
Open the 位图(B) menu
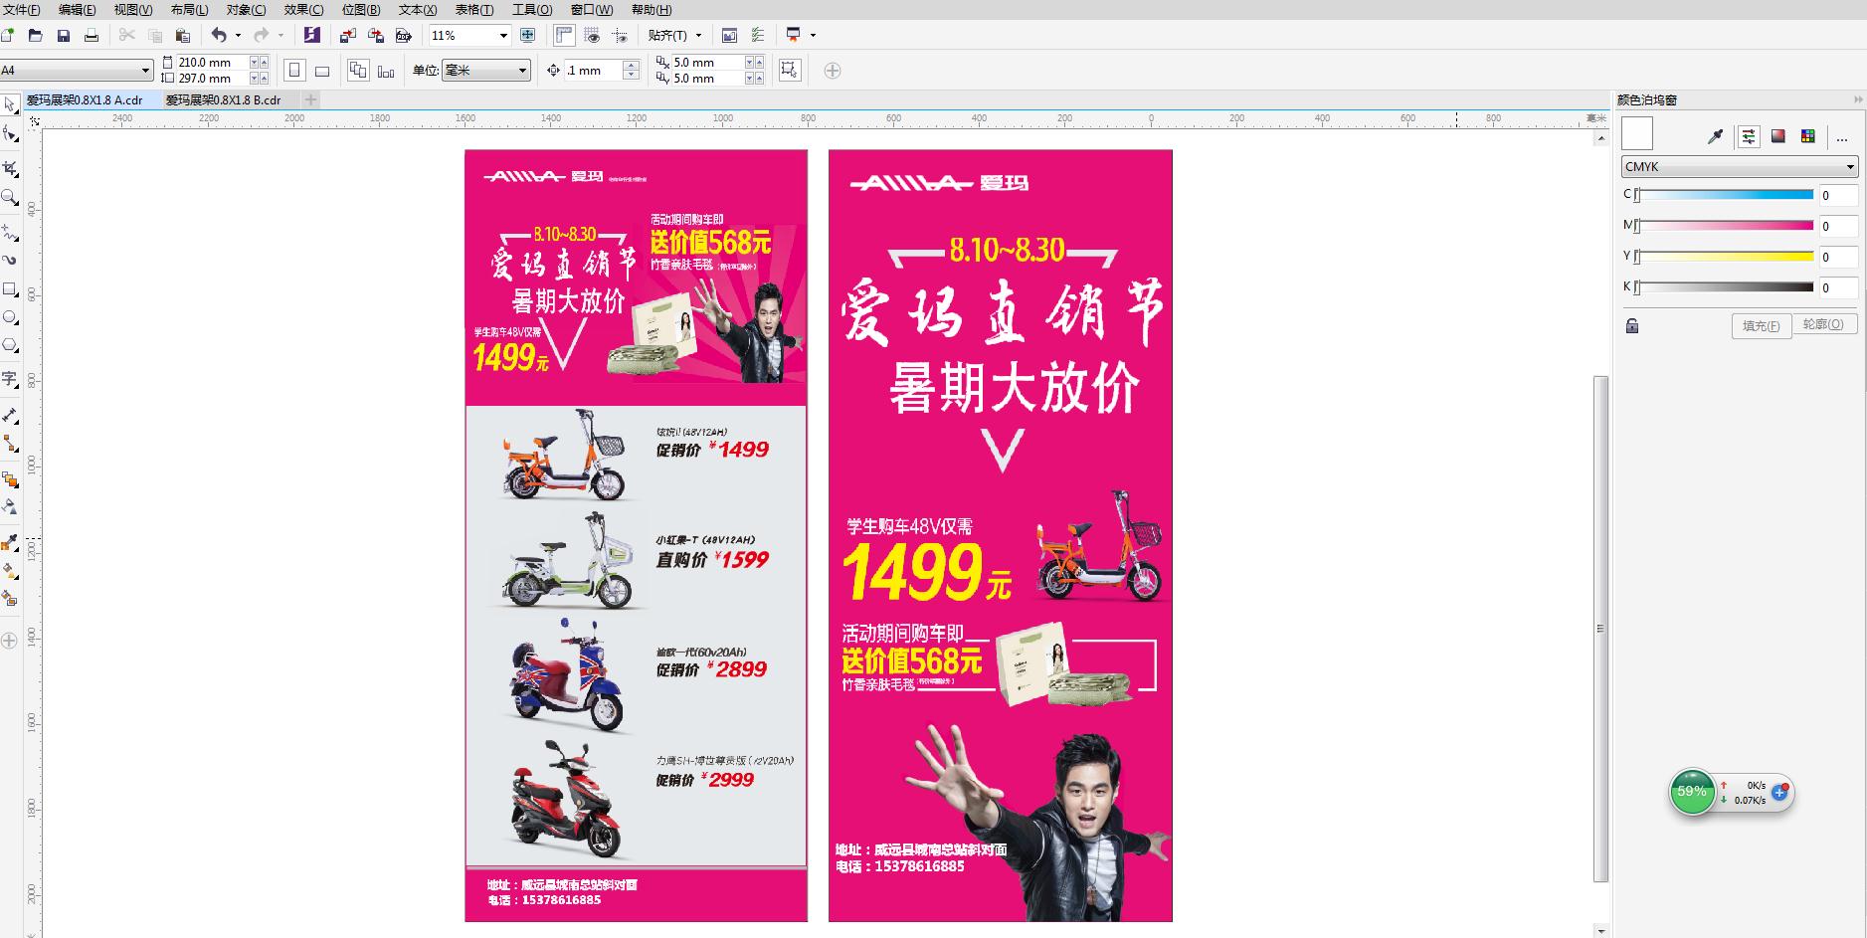tap(361, 9)
